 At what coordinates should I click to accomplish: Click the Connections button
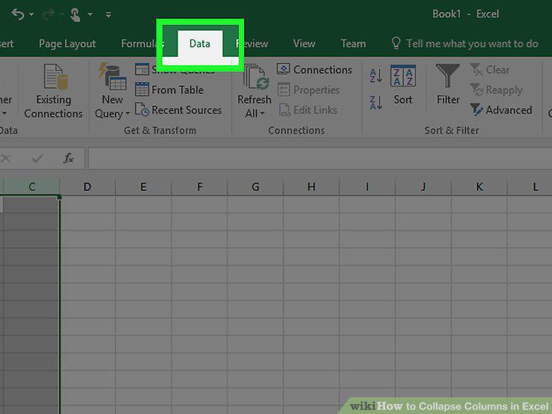click(314, 69)
